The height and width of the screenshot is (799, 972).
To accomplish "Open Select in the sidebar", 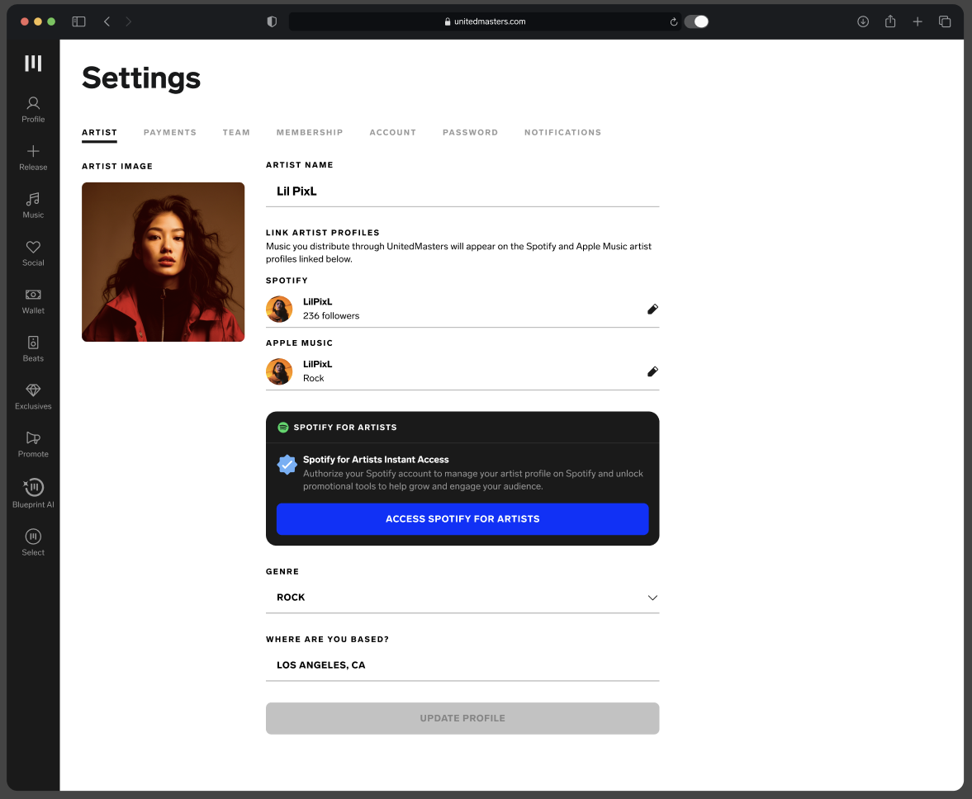I will click(33, 542).
